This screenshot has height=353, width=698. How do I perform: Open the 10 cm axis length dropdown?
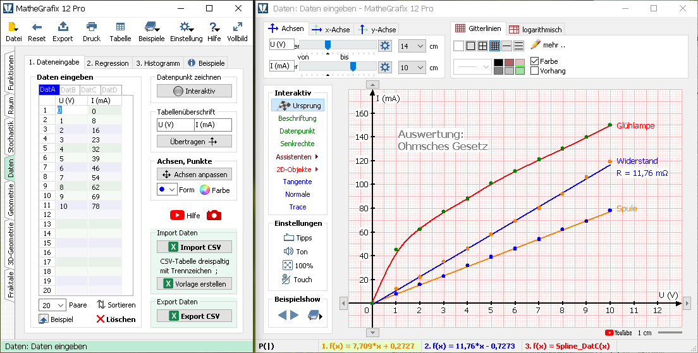pyautogui.click(x=412, y=68)
